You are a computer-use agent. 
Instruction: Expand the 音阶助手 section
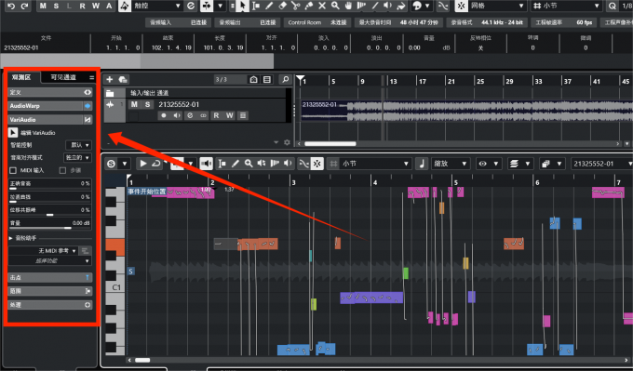(x=10, y=238)
